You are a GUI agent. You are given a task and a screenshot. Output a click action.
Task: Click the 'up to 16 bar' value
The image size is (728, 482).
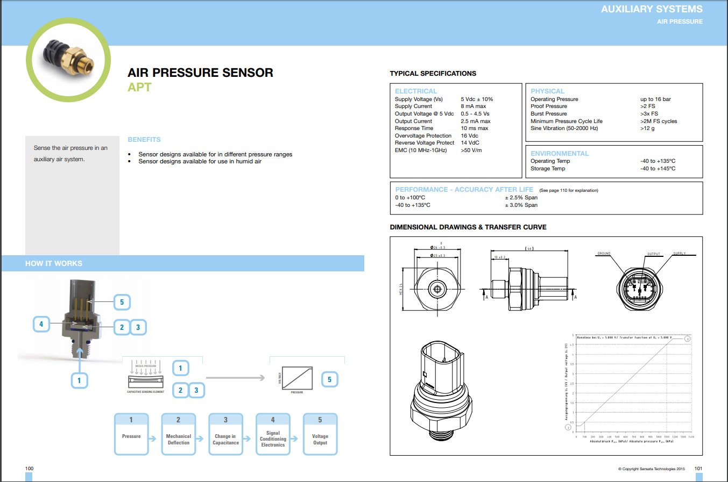(x=655, y=99)
